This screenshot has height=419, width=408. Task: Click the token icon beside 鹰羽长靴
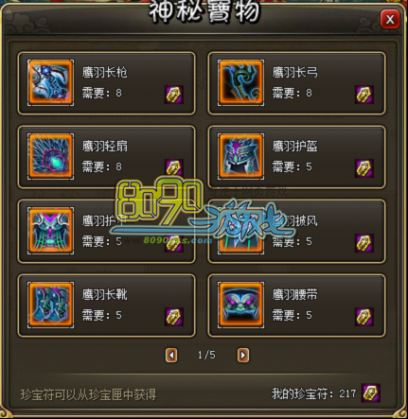click(x=174, y=317)
